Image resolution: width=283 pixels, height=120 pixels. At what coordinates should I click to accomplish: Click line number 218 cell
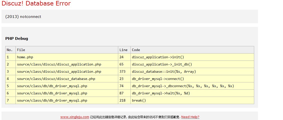124,100
